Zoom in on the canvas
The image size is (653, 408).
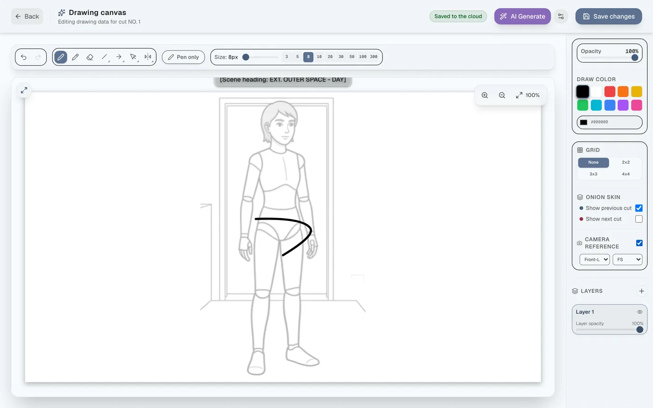[485, 95]
